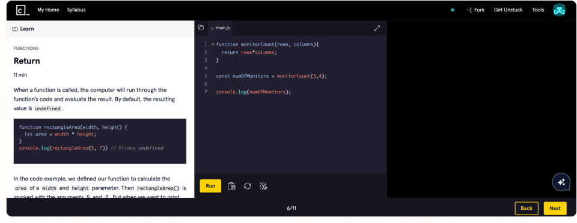Select the main.js file tab

(220, 28)
